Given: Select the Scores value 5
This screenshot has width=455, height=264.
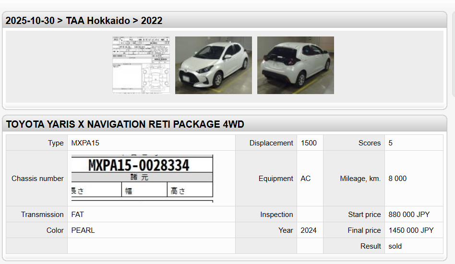Looking at the screenshot, I should 391,143.
